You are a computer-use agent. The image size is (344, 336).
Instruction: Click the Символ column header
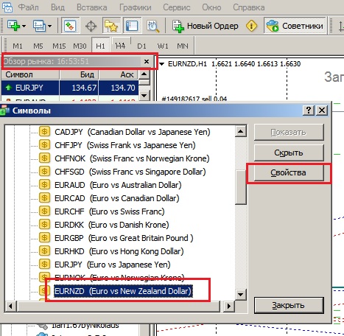(x=30, y=74)
